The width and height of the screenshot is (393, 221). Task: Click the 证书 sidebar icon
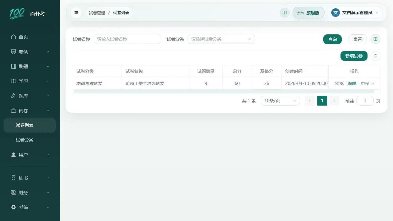13,178
